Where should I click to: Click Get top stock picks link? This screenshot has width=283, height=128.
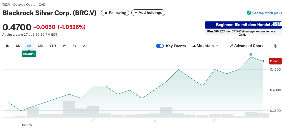click(x=267, y=13)
